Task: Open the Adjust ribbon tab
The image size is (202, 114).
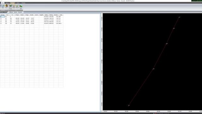Action: (7, 3)
